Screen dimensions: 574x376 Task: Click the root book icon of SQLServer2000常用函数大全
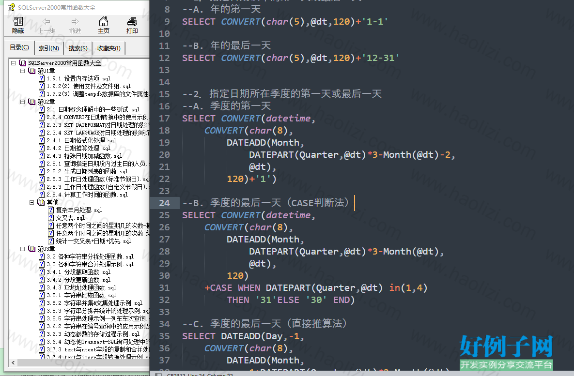click(23, 63)
